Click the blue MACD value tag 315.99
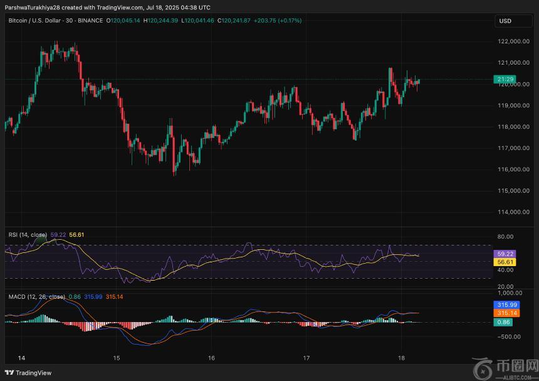 [x=505, y=304]
